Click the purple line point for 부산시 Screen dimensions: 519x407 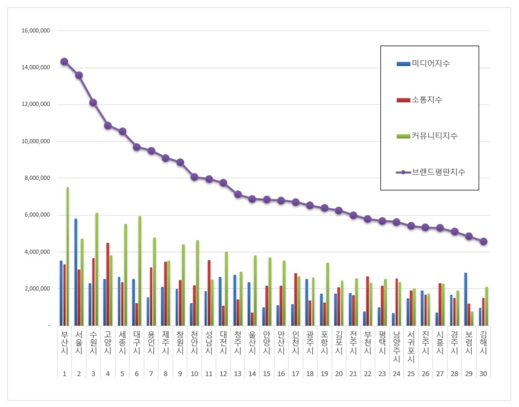coord(64,62)
